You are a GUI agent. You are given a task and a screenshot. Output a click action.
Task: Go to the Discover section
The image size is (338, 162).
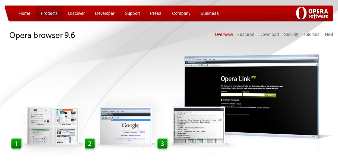pyautogui.click(x=76, y=13)
